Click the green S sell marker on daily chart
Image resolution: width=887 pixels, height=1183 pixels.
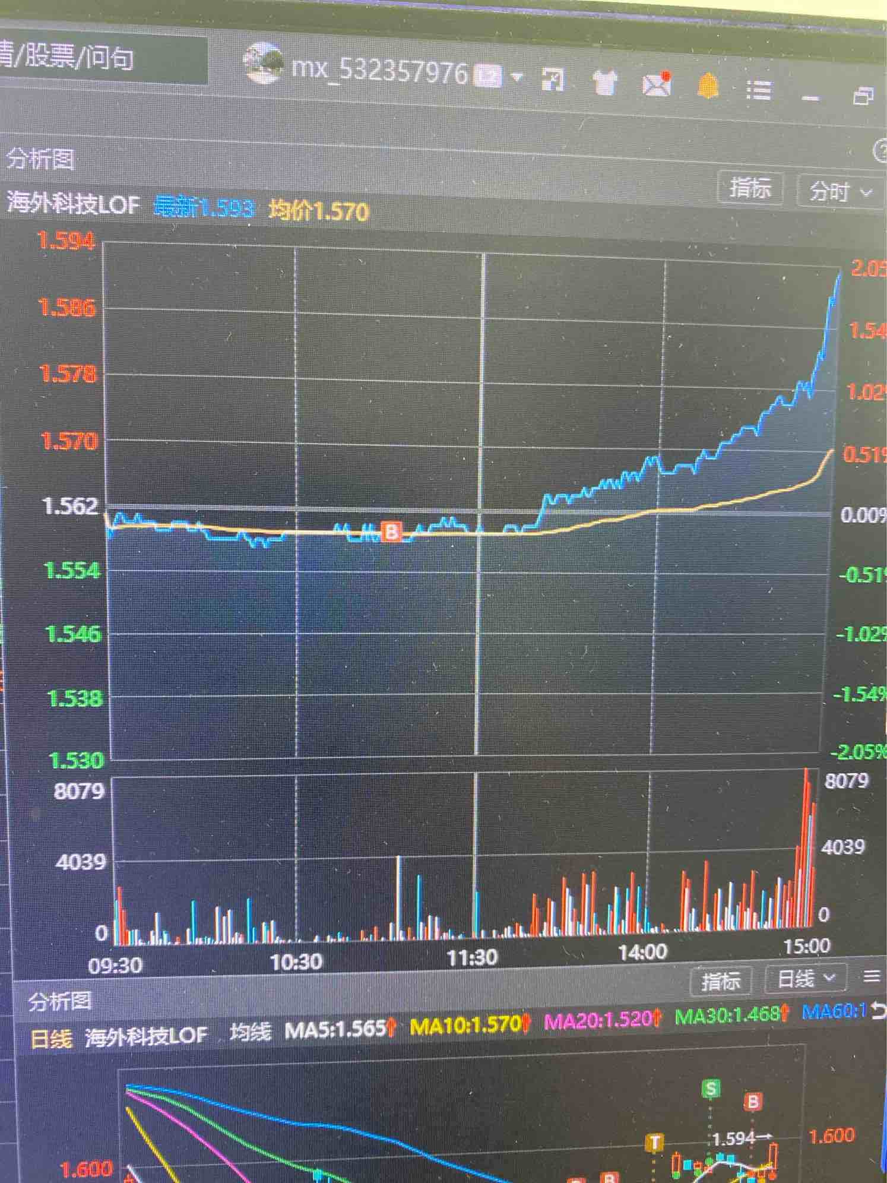(711, 1087)
